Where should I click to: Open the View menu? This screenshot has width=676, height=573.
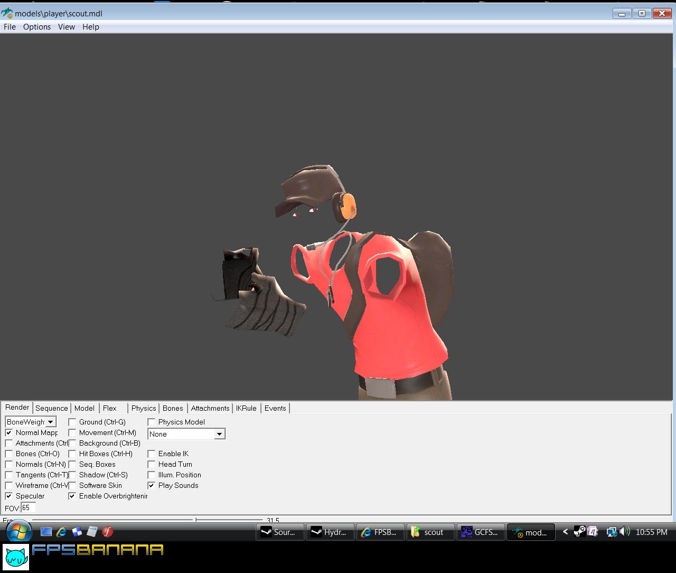click(x=67, y=27)
